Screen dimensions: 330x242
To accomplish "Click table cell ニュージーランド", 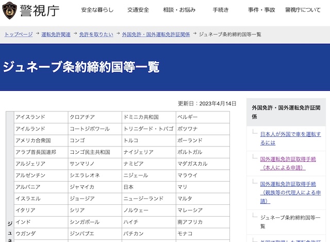I will click(149, 199).
